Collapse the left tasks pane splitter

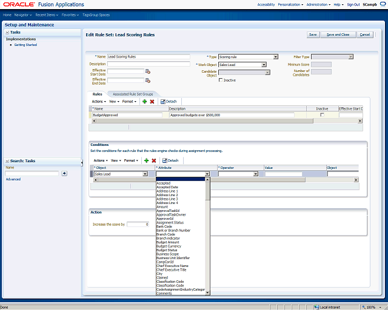pyautogui.click(x=82, y=162)
